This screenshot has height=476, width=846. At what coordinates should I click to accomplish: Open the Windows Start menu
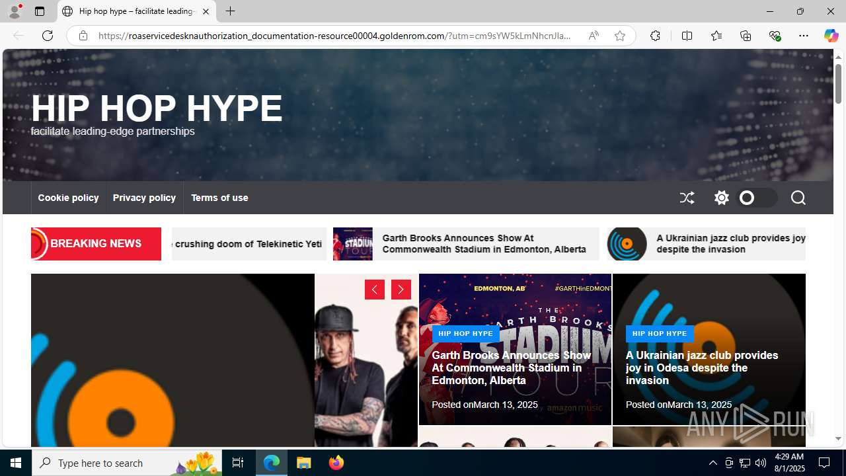(x=16, y=463)
